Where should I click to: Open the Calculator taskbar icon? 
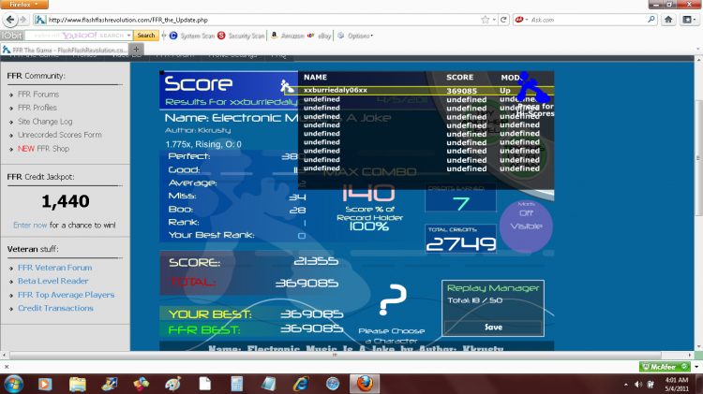click(237, 384)
